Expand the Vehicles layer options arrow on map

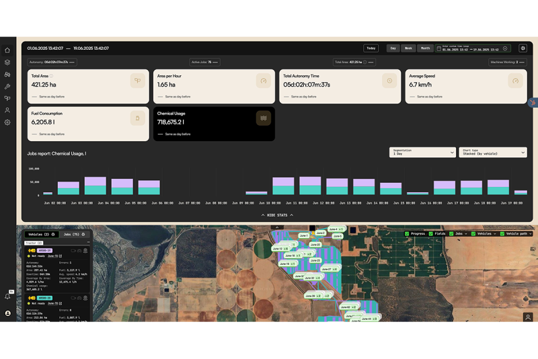495,234
